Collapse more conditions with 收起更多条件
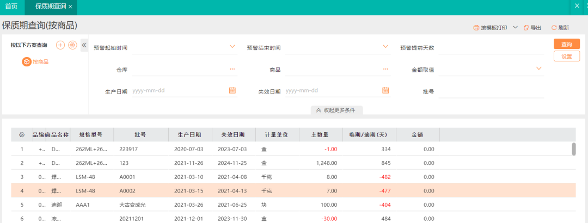The image size is (588, 223). [x=336, y=110]
